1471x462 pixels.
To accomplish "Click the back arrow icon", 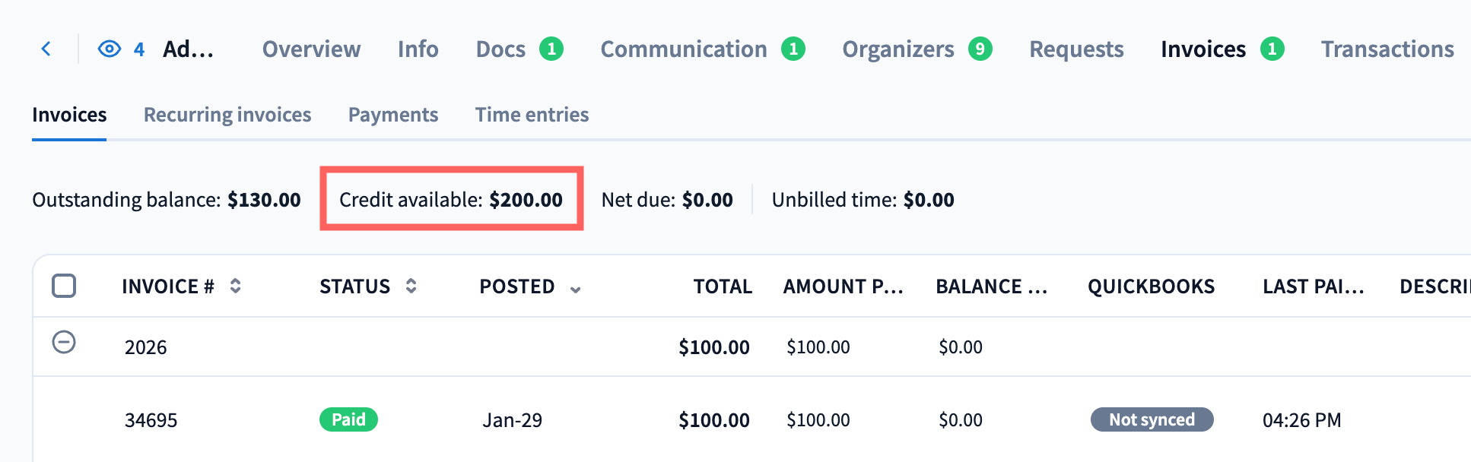I will 46,49.
